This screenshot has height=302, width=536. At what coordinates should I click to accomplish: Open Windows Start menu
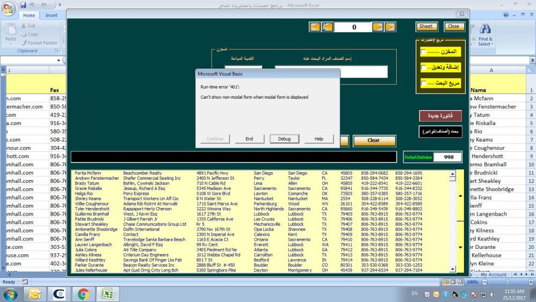[x=10, y=294]
